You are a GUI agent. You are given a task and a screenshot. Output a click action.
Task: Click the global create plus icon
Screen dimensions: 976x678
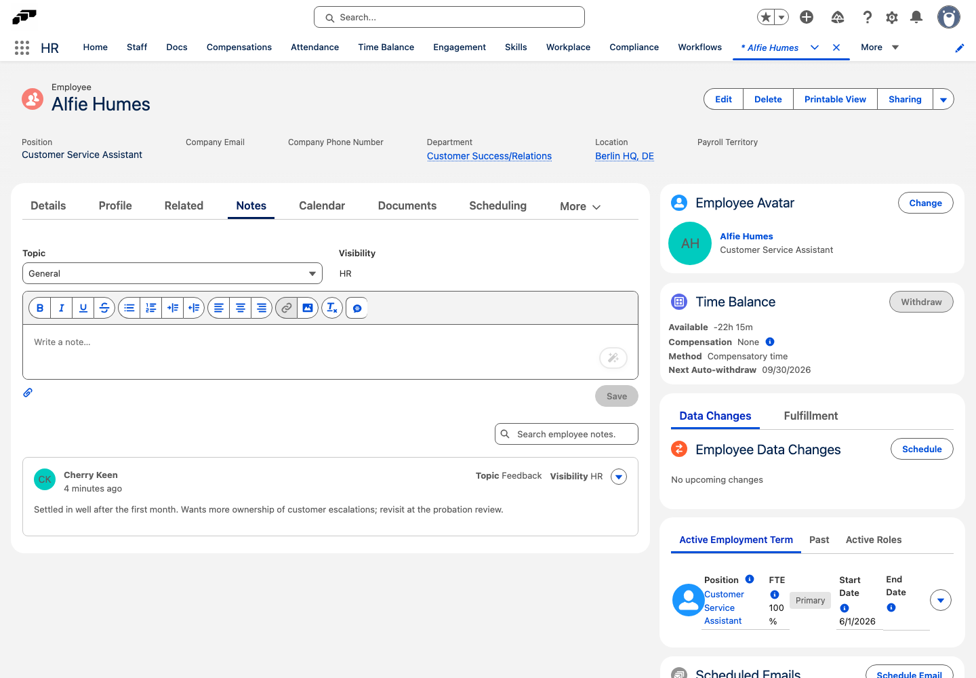coord(807,18)
